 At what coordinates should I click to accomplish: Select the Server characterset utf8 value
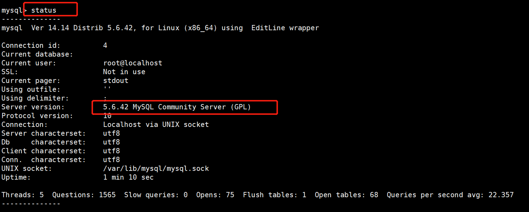(x=111, y=133)
